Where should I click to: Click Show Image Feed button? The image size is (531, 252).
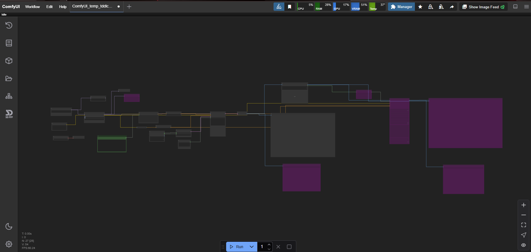[x=483, y=7]
